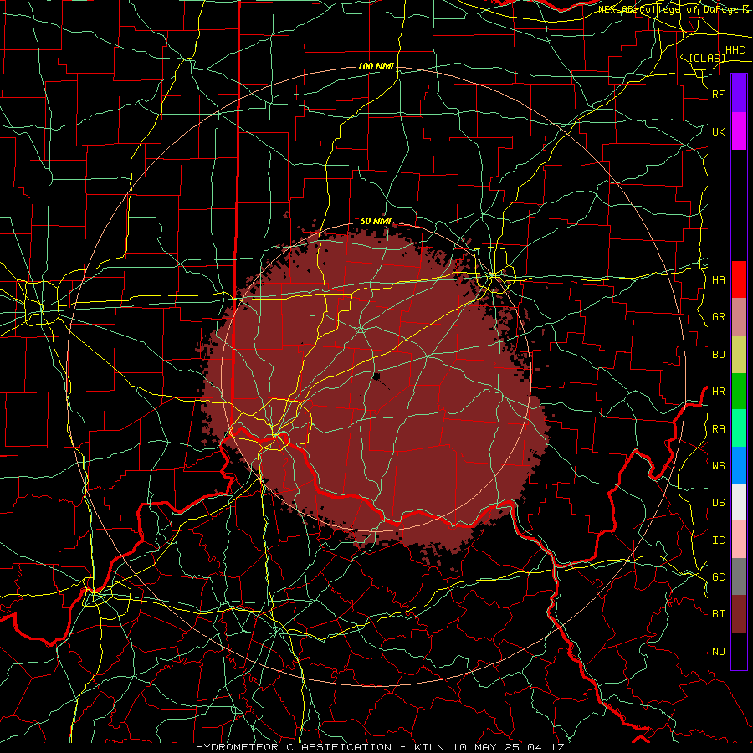
Task: Click the HA legend label
Action: pyautogui.click(x=719, y=279)
